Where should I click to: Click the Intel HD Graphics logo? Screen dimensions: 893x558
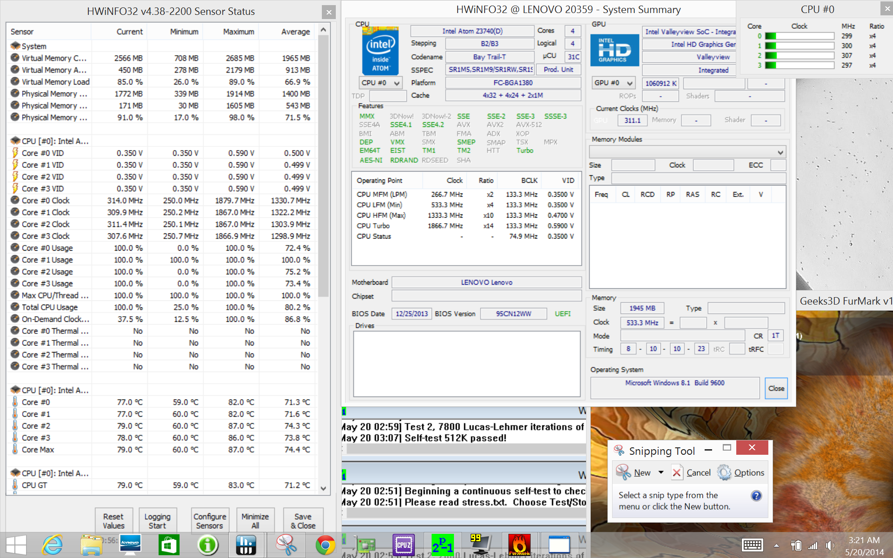615,50
